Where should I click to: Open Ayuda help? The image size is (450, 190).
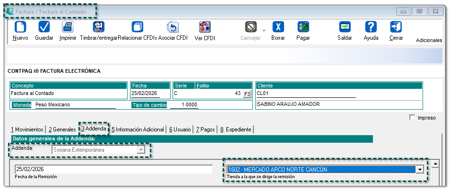(371, 27)
